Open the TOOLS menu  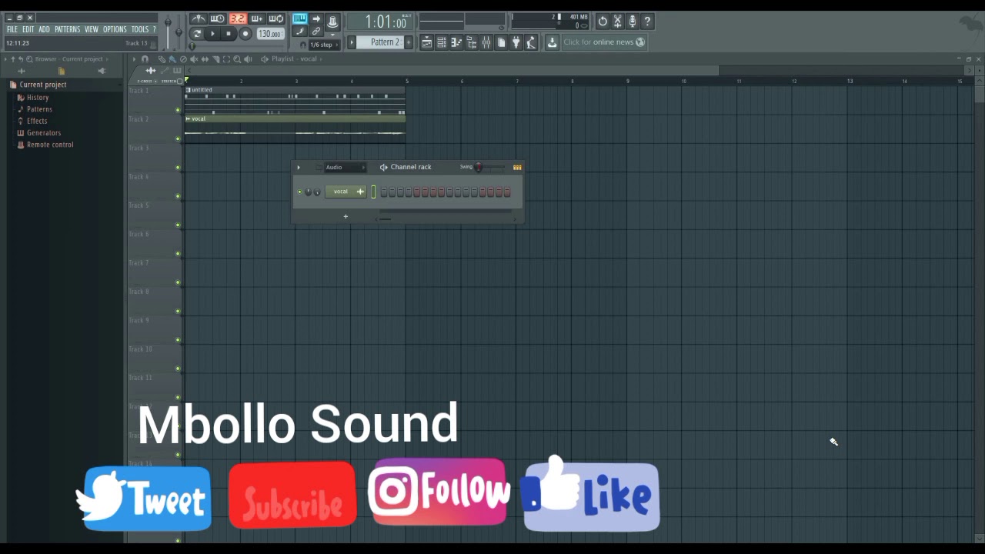click(x=139, y=29)
